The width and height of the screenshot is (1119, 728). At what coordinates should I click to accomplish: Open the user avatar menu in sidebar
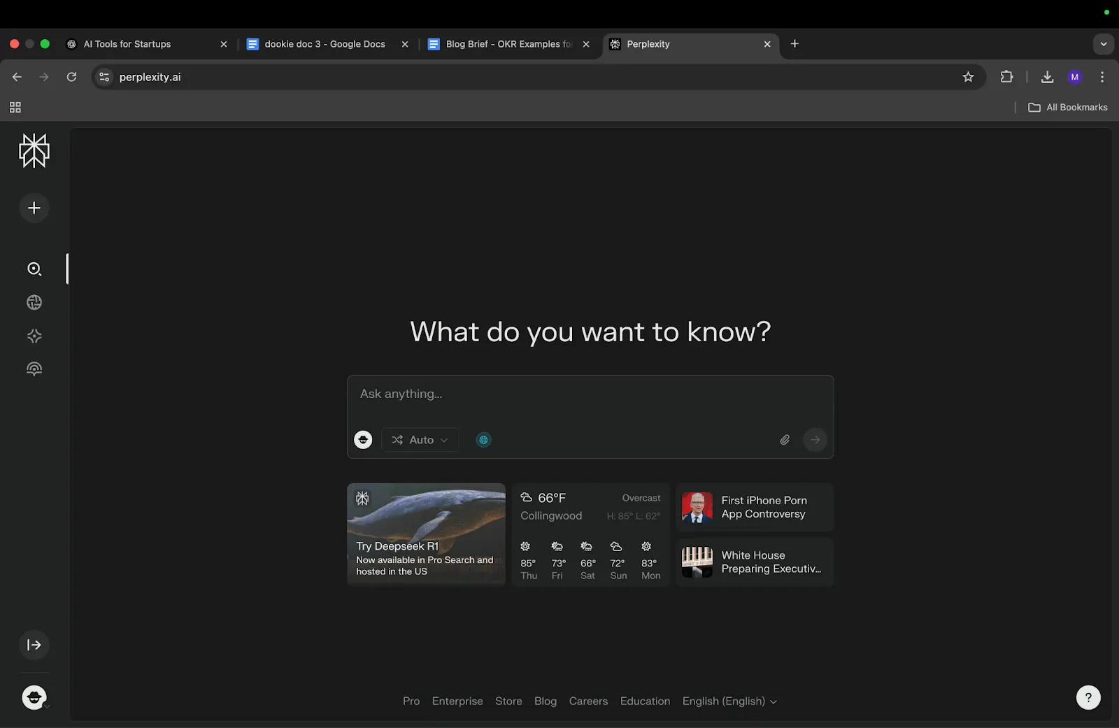pyautogui.click(x=34, y=697)
